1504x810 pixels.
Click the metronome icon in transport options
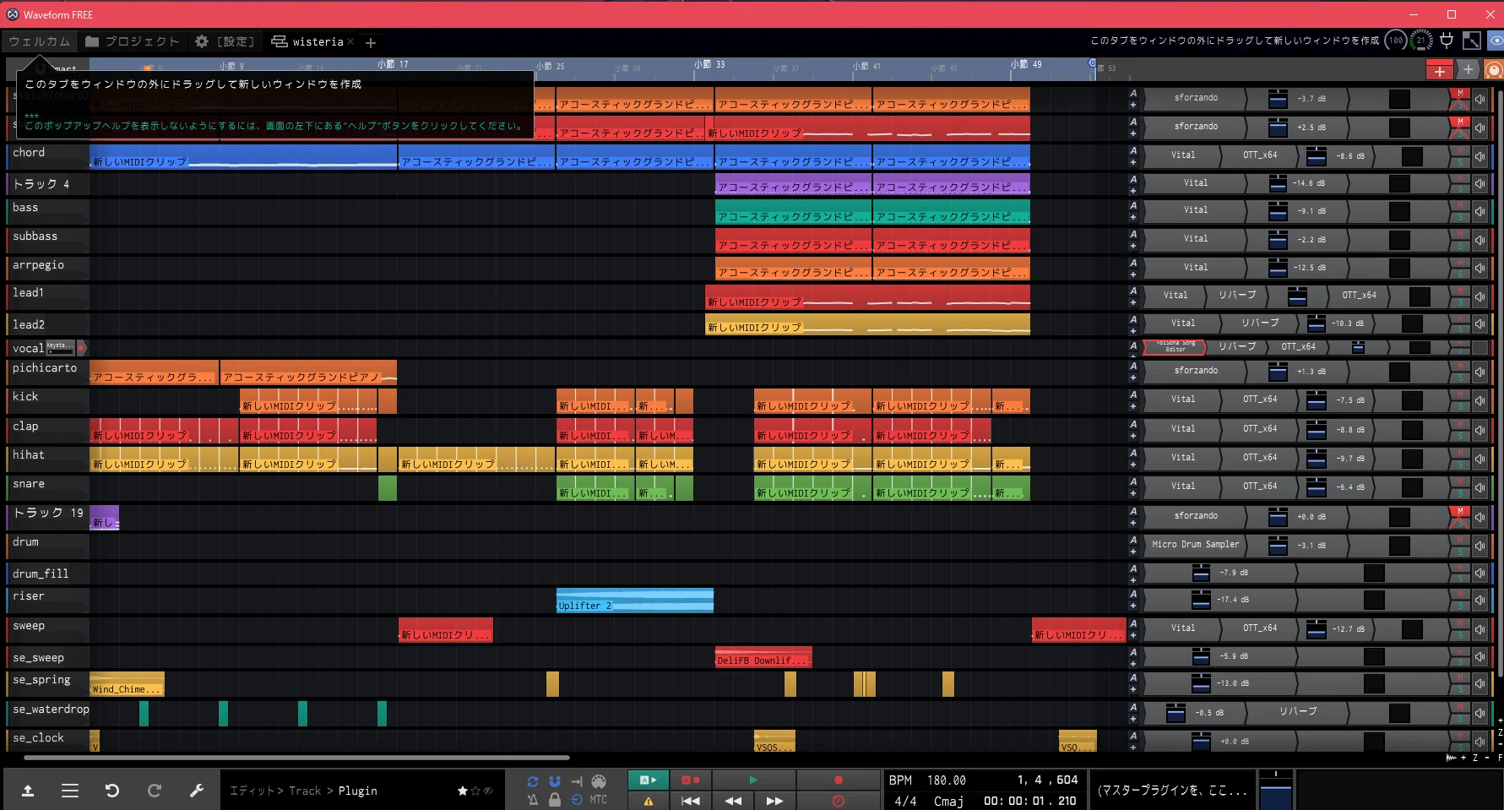pyautogui.click(x=533, y=799)
